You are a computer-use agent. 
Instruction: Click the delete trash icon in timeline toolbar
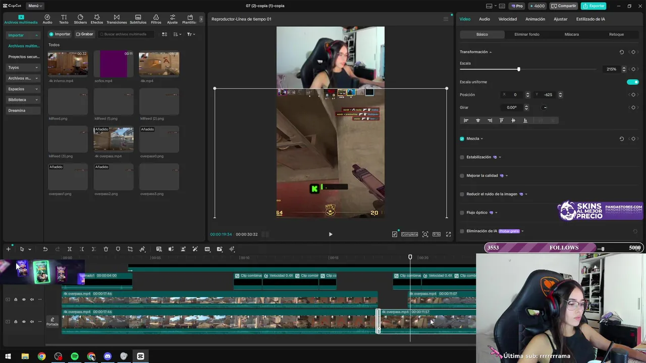click(x=106, y=249)
